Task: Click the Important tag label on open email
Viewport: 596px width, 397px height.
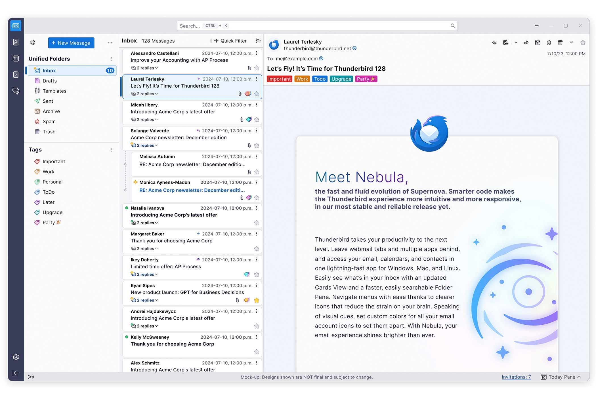Action: pyautogui.click(x=279, y=79)
